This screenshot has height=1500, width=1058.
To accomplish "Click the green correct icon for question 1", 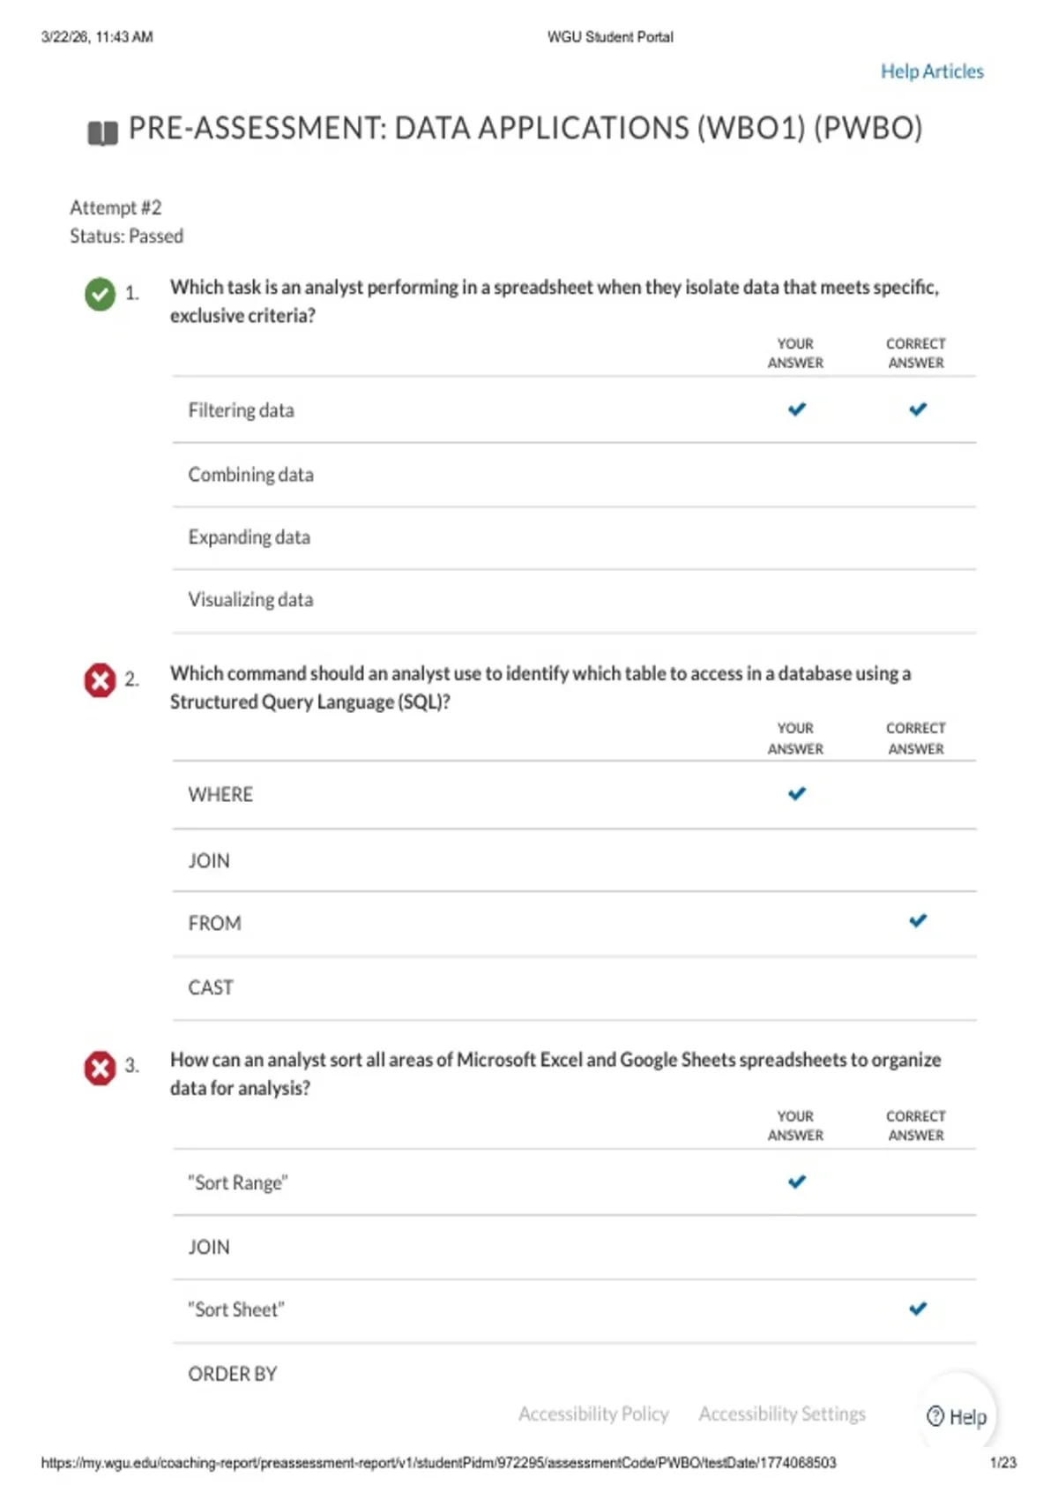I will [x=100, y=294].
